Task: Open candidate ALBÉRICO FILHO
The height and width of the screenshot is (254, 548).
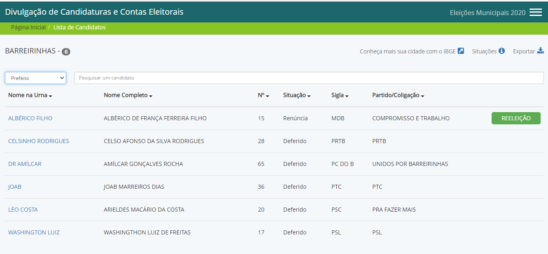Action: [30, 118]
